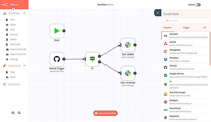Zoom in on the canvas
Screen dimensions: 211x122
pyautogui.click(x=13, y=113)
